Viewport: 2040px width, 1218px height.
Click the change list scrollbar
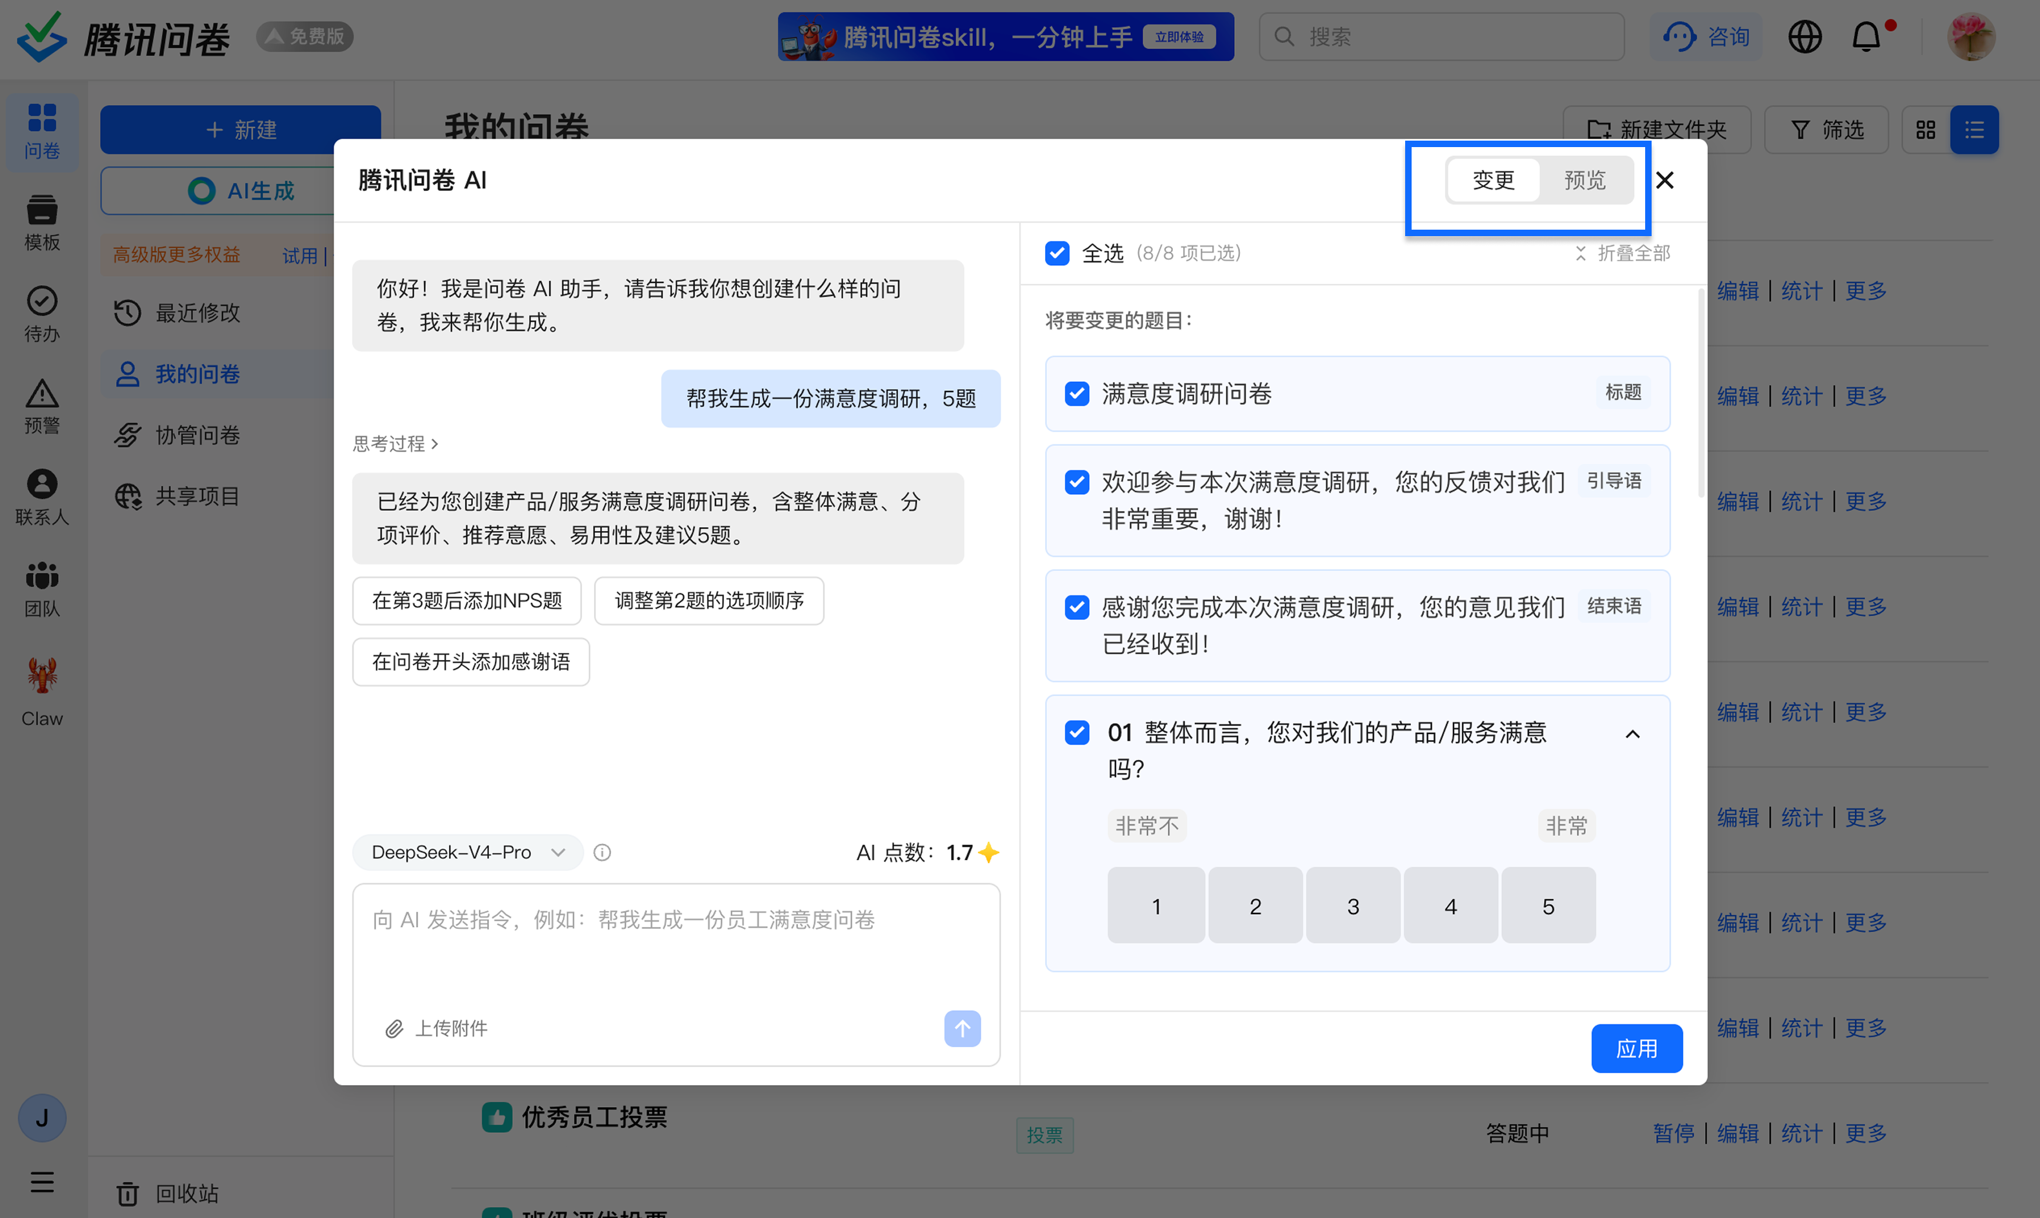(1700, 392)
